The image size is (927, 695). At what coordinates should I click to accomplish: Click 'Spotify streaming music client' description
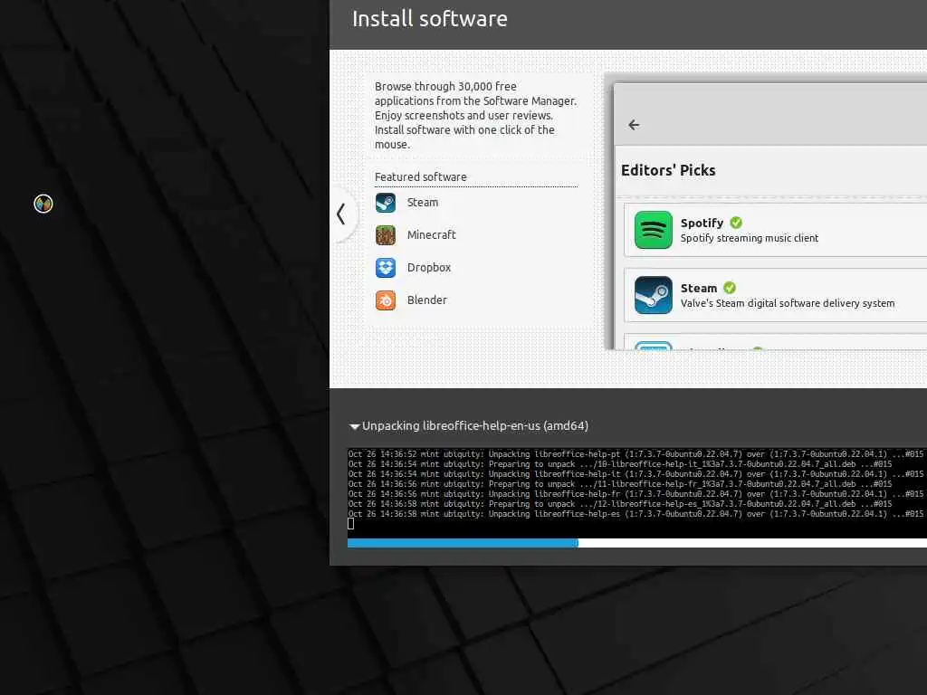coord(749,238)
